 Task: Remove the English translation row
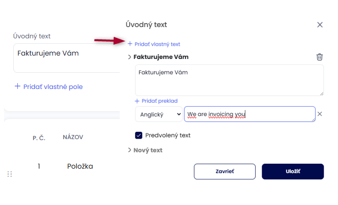319,114
